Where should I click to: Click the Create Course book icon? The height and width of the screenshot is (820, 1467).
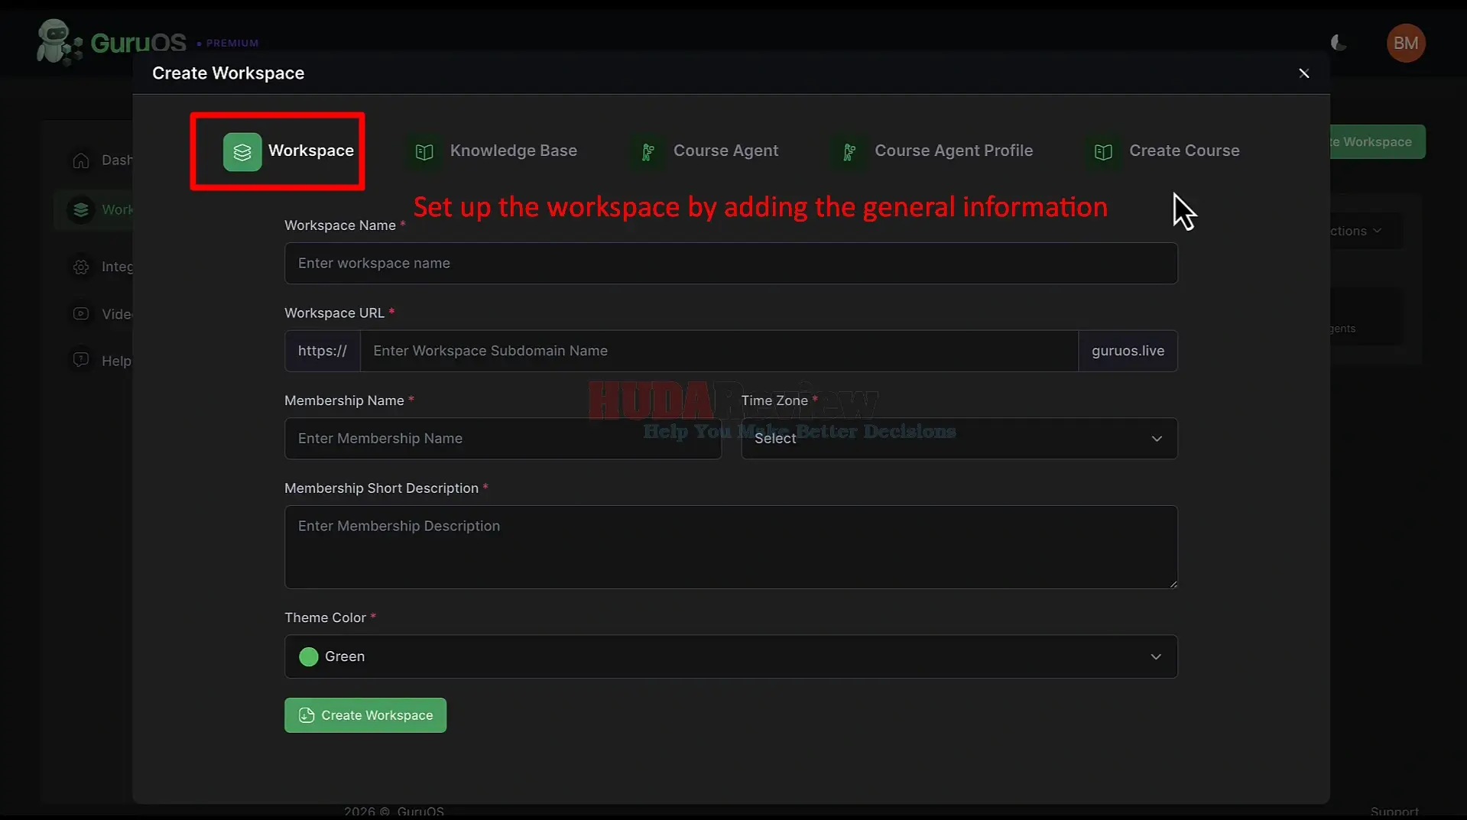pyautogui.click(x=1103, y=151)
